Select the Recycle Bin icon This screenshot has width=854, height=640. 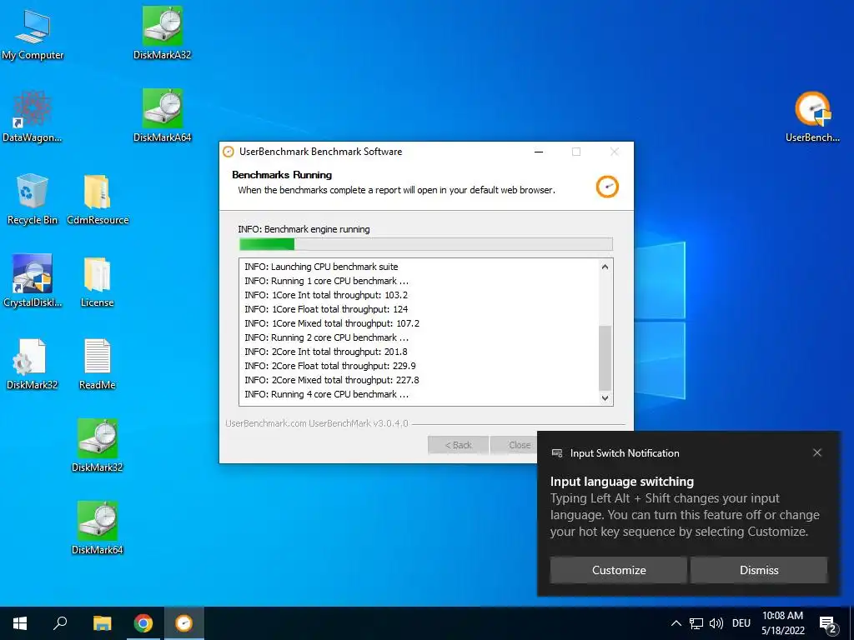coord(33,198)
